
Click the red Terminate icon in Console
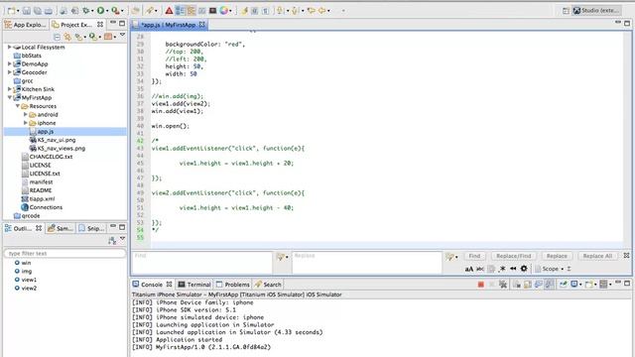tap(480, 285)
